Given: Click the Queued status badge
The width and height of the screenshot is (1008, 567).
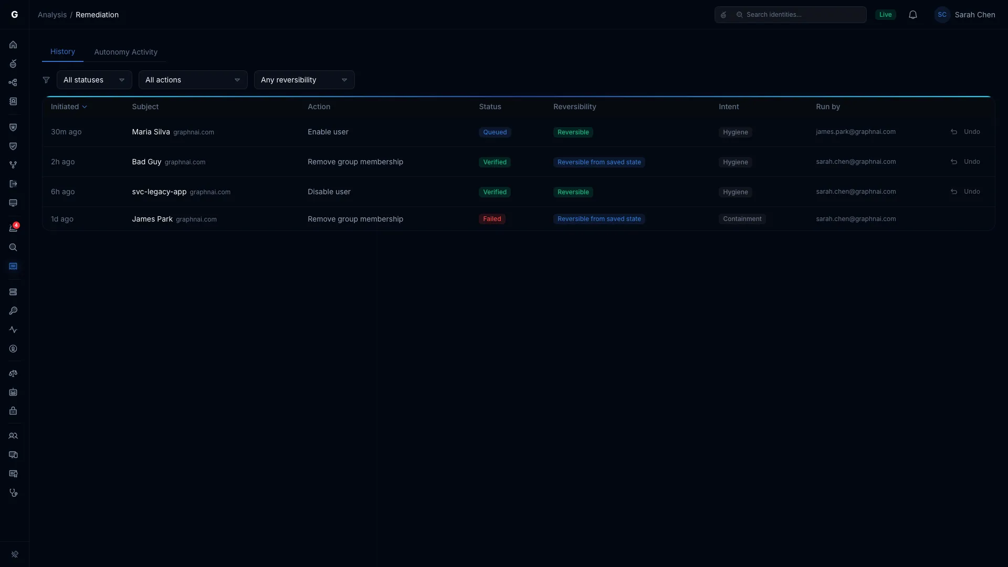Looking at the screenshot, I should pos(495,132).
